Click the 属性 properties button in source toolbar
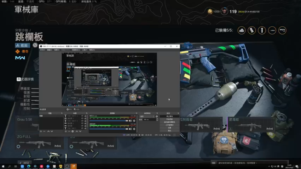Screen dimensions: 301x169 (x=69, y=109)
